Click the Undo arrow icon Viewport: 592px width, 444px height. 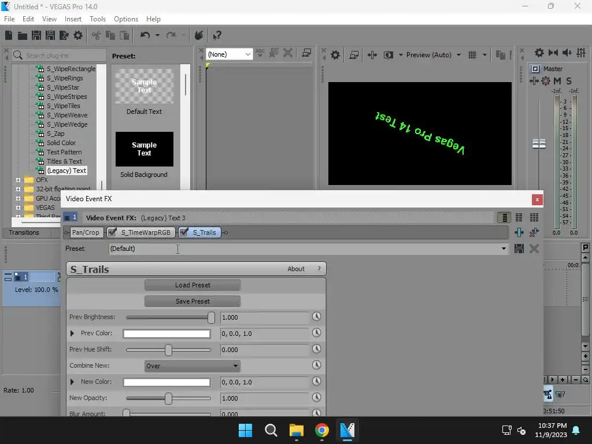coord(145,35)
